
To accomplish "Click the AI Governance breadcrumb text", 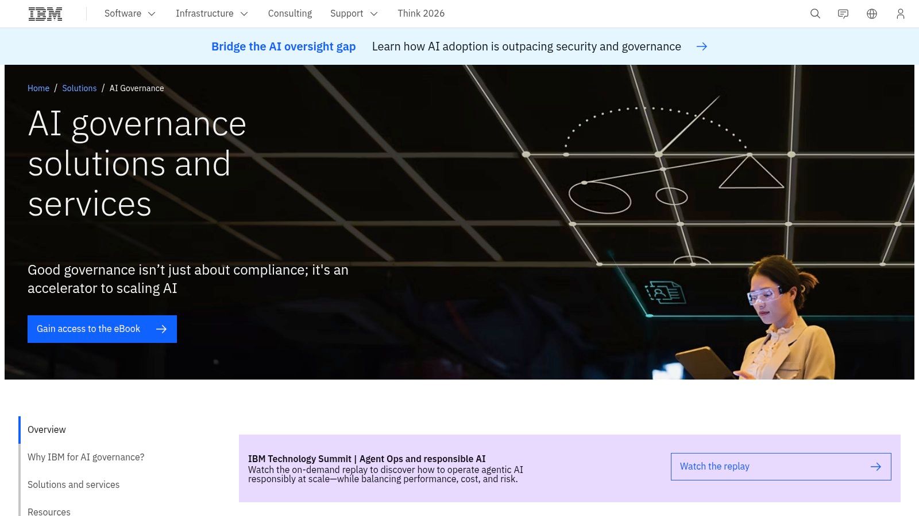I will click(x=137, y=88).
